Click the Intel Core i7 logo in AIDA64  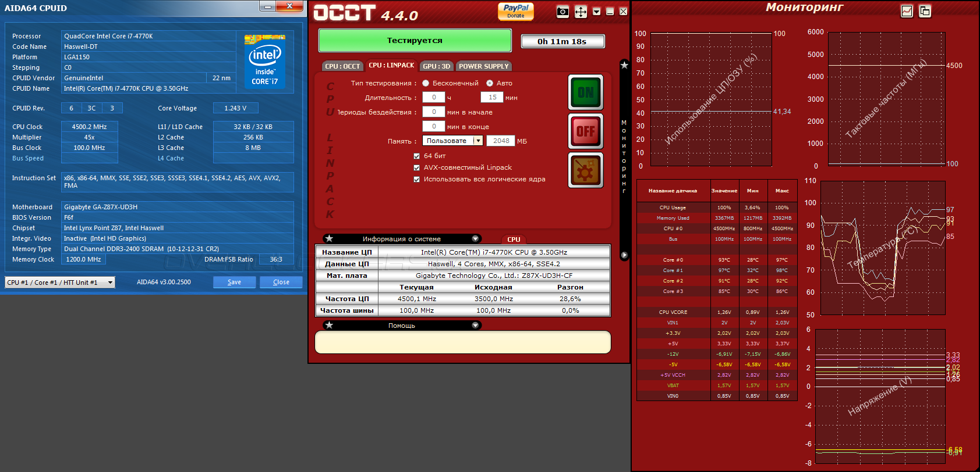click(x=265, y=61)
